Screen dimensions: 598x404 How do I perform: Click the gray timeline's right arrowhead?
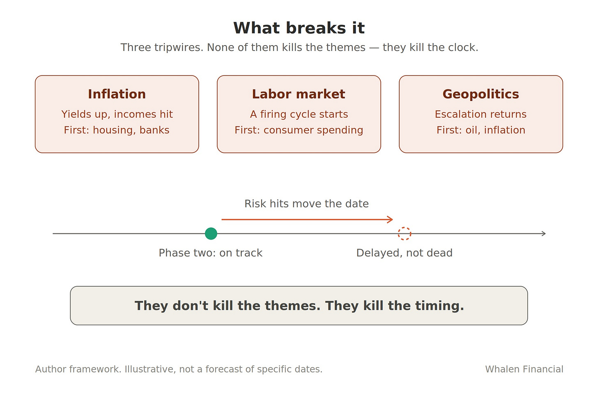pyautogui.click(x=543, y=233)
